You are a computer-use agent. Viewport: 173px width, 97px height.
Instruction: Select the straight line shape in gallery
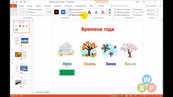[x=19, y=10]
